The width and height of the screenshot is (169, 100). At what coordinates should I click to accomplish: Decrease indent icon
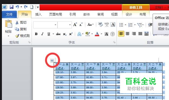click(x=150, y=25)
